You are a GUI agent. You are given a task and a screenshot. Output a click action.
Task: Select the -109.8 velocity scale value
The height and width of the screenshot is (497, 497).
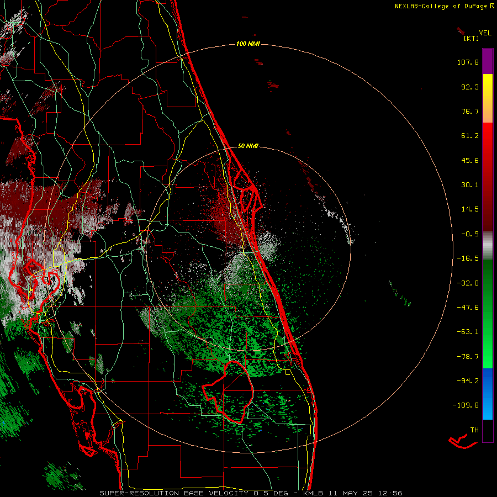466,405
